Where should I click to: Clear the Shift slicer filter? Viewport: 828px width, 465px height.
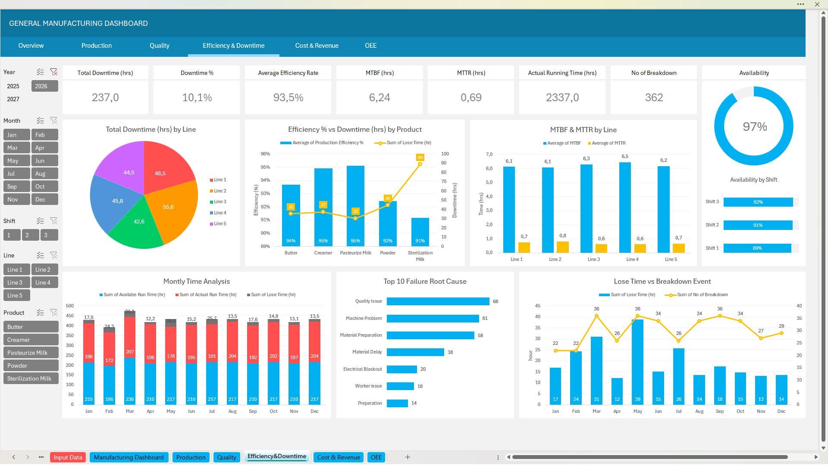(x=53, y=221)
